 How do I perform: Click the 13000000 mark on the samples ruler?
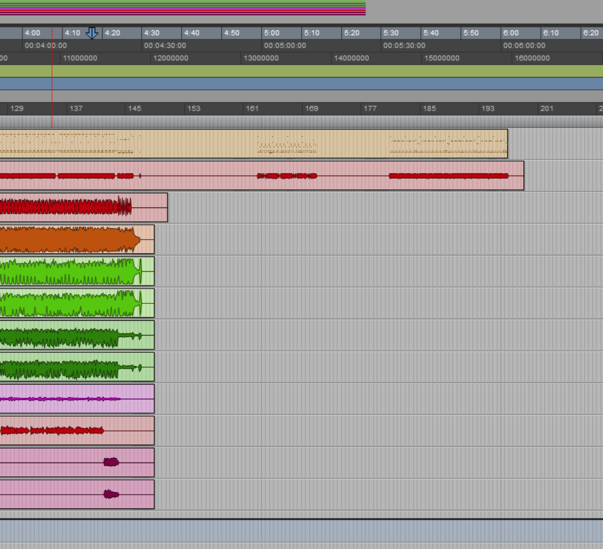click(261, 58)
